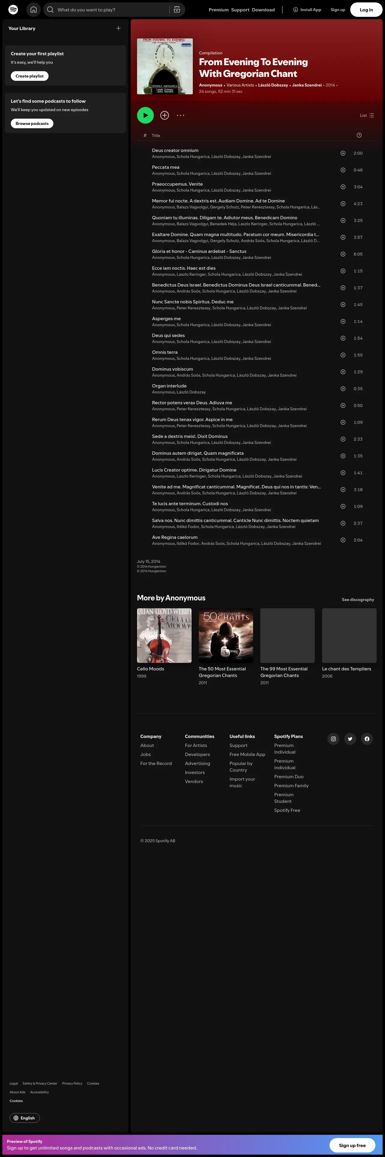Open Spotify Instagram page icon
The image size is (385, 1157).
pyautogui.click(x=333, y=739)
